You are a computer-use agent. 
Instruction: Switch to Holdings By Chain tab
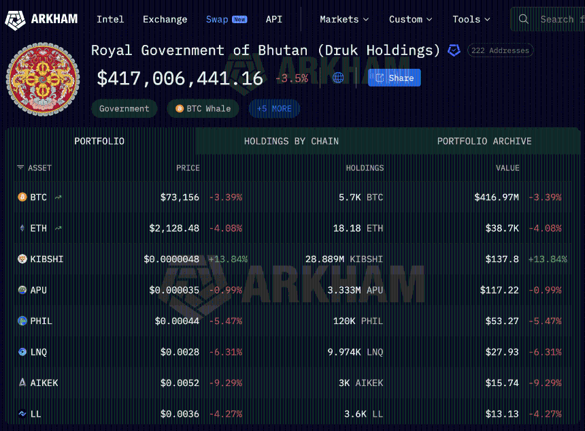(291, 141)
